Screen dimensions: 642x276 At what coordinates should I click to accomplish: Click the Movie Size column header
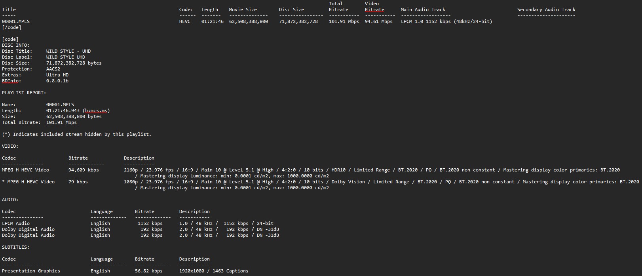point(243,10)
